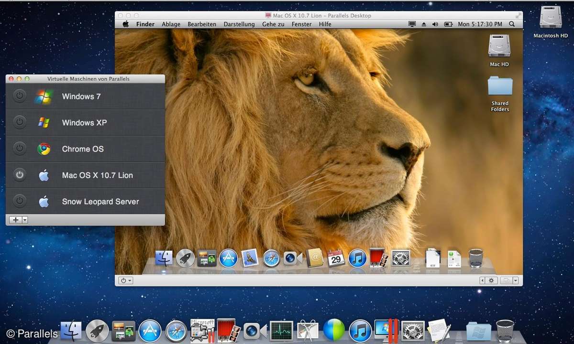The height and width of the screenshot is (344, 574).
Task: Expand dropdown arrow next to plus button
Action: [x=25, y=220]
